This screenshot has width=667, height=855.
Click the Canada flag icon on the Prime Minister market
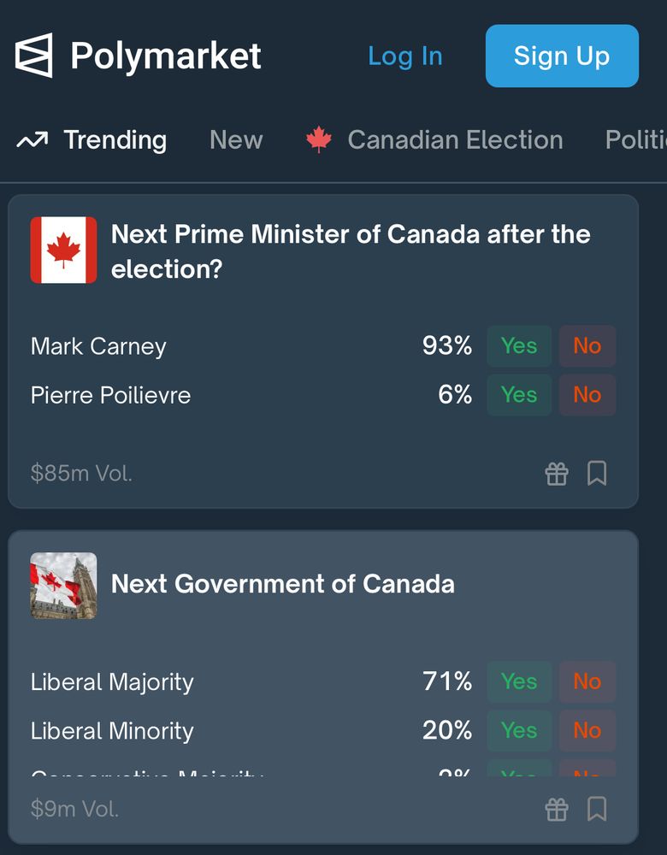click(x=63, y=250)
